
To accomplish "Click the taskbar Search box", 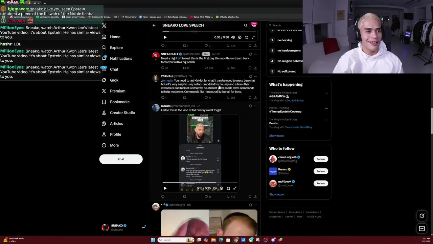I will tap(176, 240).
